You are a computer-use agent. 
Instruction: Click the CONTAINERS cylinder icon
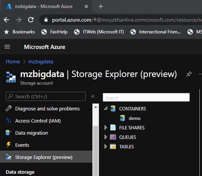click(x=113, y=108)
